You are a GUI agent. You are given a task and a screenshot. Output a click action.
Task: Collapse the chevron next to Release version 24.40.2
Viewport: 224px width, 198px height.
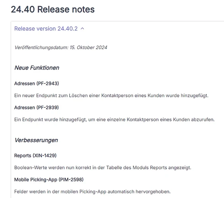[83, 29]
